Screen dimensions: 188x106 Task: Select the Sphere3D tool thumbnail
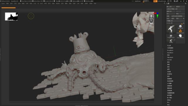click(180, 26)
